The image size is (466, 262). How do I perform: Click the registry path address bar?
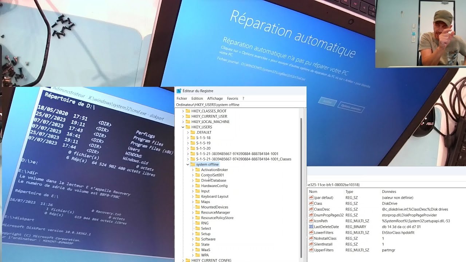point(241,105)
